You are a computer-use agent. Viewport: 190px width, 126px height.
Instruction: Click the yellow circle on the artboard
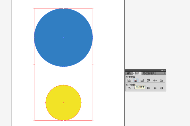[x=63, y=103]
